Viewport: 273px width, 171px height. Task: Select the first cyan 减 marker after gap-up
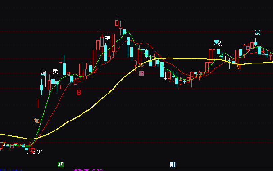click(44, 73)
